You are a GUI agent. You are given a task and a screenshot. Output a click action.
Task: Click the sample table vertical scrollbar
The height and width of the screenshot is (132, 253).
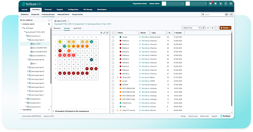(232, 69)
